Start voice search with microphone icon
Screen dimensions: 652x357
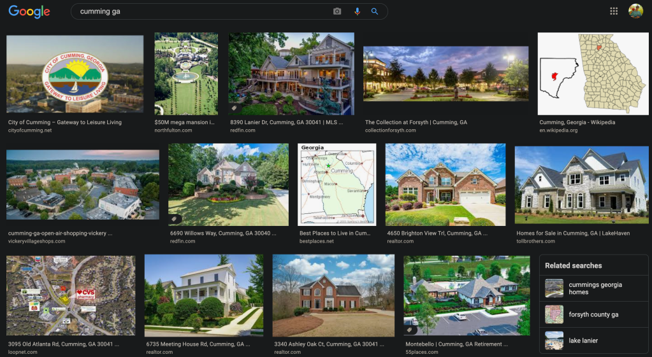tap(356, 11)
